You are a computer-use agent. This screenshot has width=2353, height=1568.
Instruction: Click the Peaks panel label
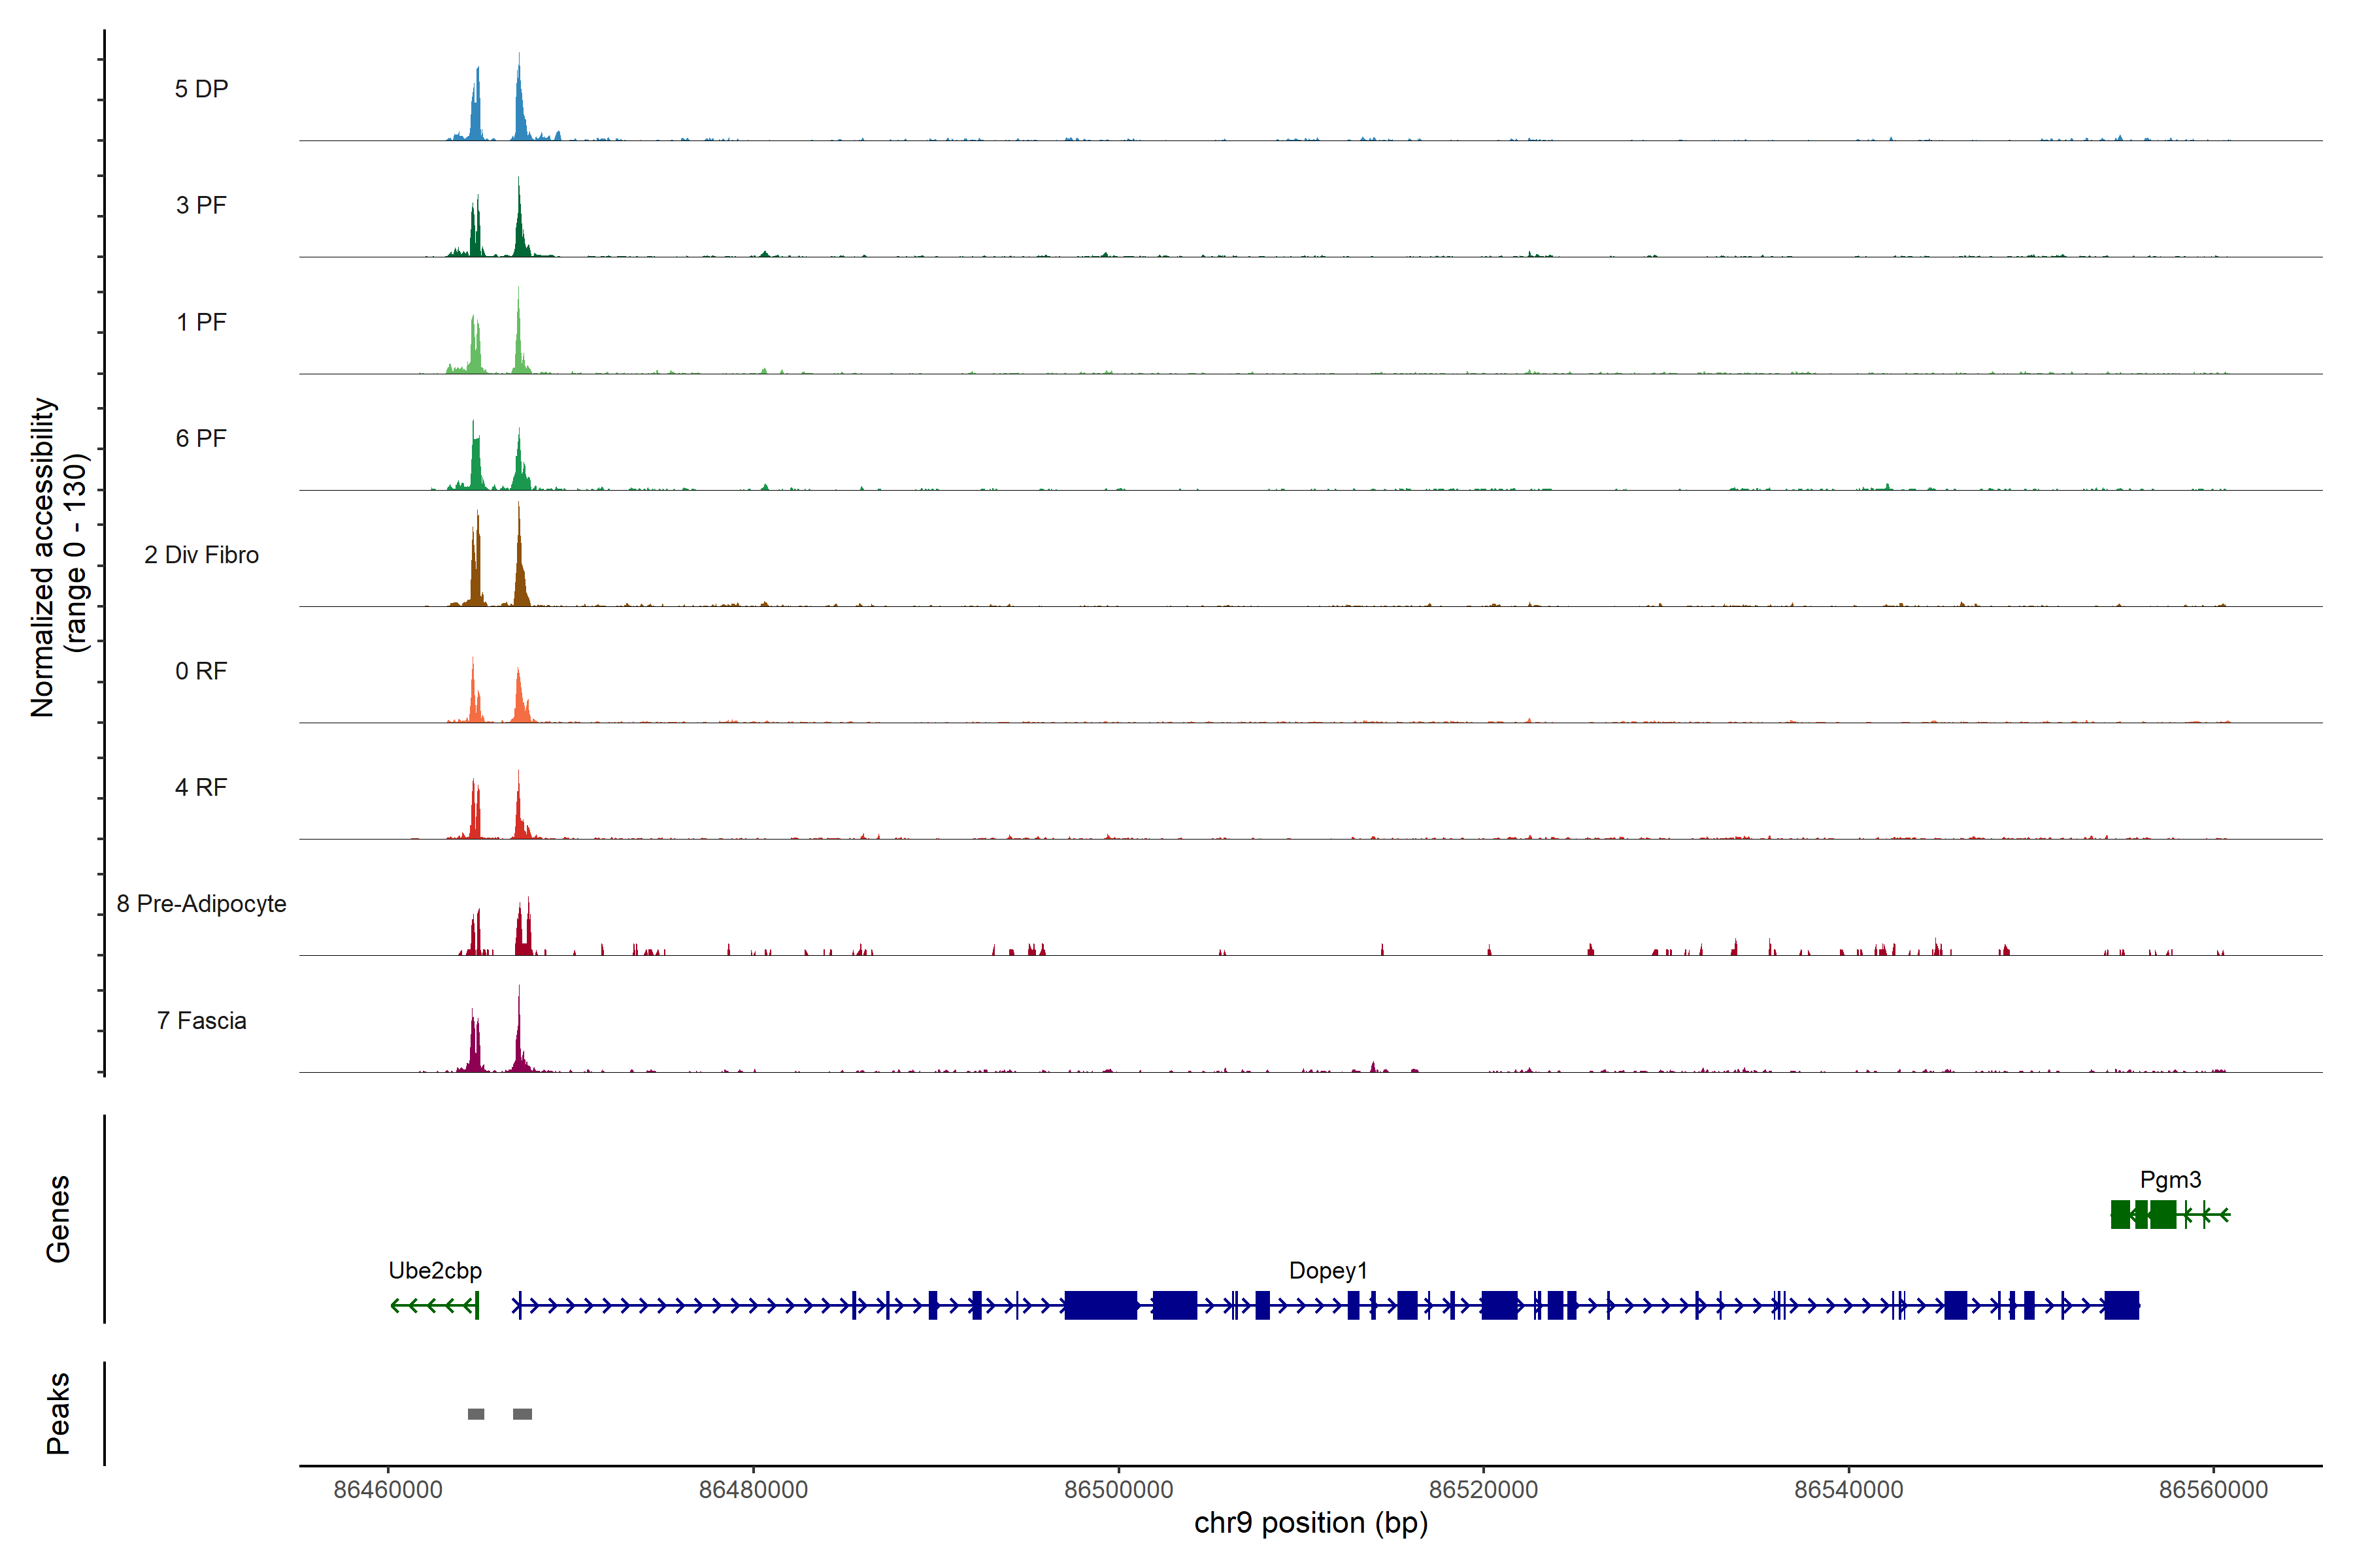(x=58, y=1413)
